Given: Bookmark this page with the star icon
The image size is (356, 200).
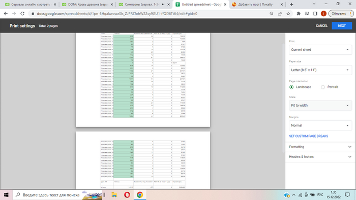Looking at the screenshot, I should coord(288,14).
